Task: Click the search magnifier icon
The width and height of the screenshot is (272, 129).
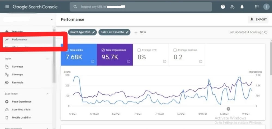Action: point(75,7)
